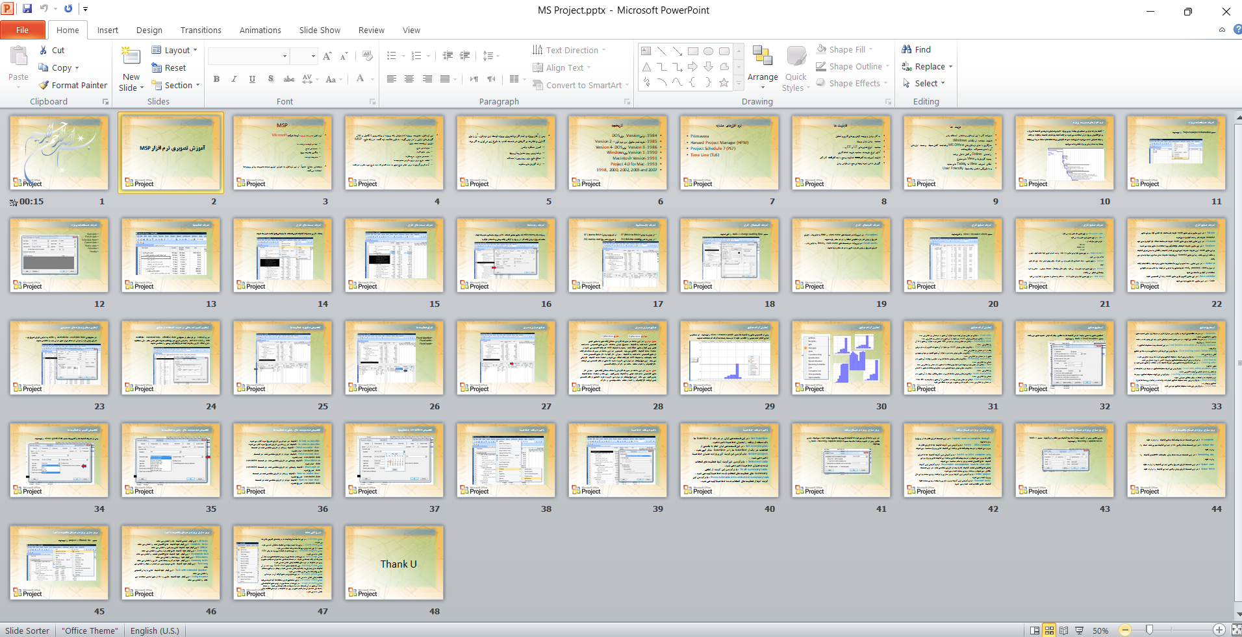The width and height of the screenshot is (1242, 637).
Task: Open PowerPoint Help question mark
Action: [1237, 30]
